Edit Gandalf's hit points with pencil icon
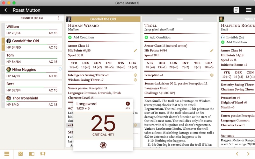Image resolution: width=255 pixels, height=159 pixels. coord(135,51)
